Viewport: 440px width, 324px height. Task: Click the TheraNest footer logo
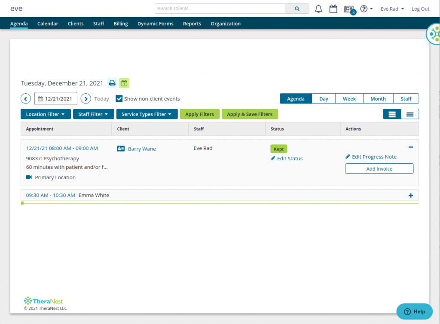point(43,301)
